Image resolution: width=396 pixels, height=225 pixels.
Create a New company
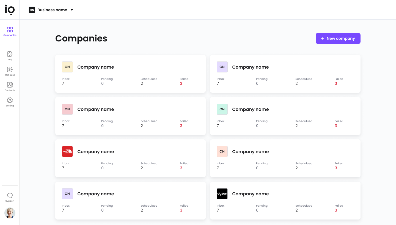(x=338, y=38)
